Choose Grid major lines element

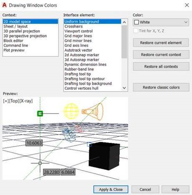92,36
